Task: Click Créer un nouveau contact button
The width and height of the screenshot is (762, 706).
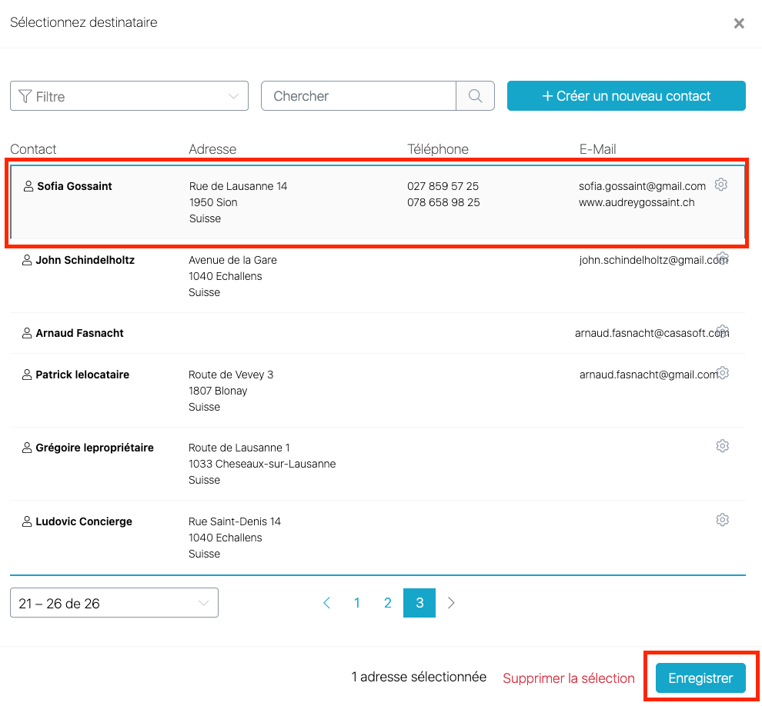Action: (626, 96)
